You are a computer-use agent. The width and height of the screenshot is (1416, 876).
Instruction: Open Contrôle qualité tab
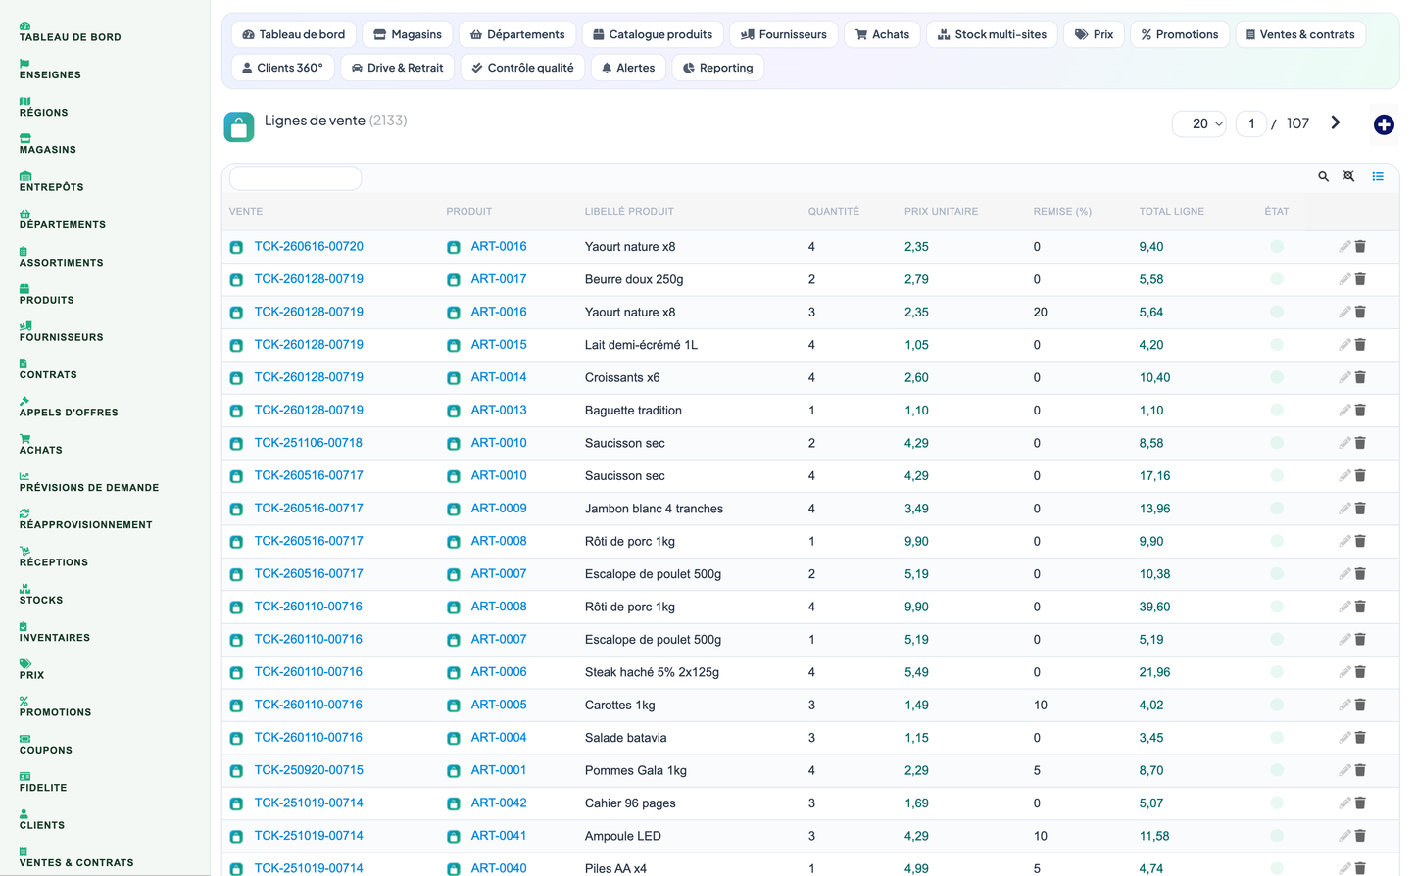[x=522, y=68]
